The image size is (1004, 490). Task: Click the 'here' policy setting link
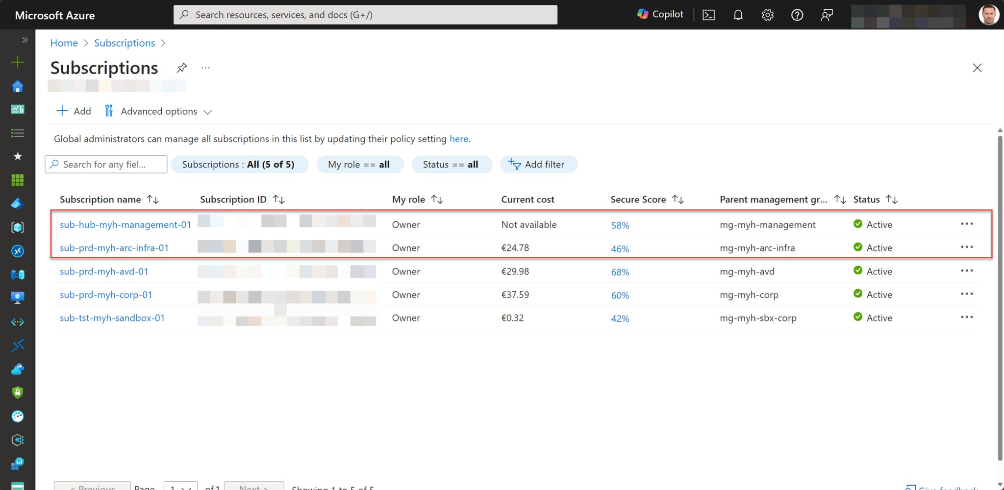[459, 139]
